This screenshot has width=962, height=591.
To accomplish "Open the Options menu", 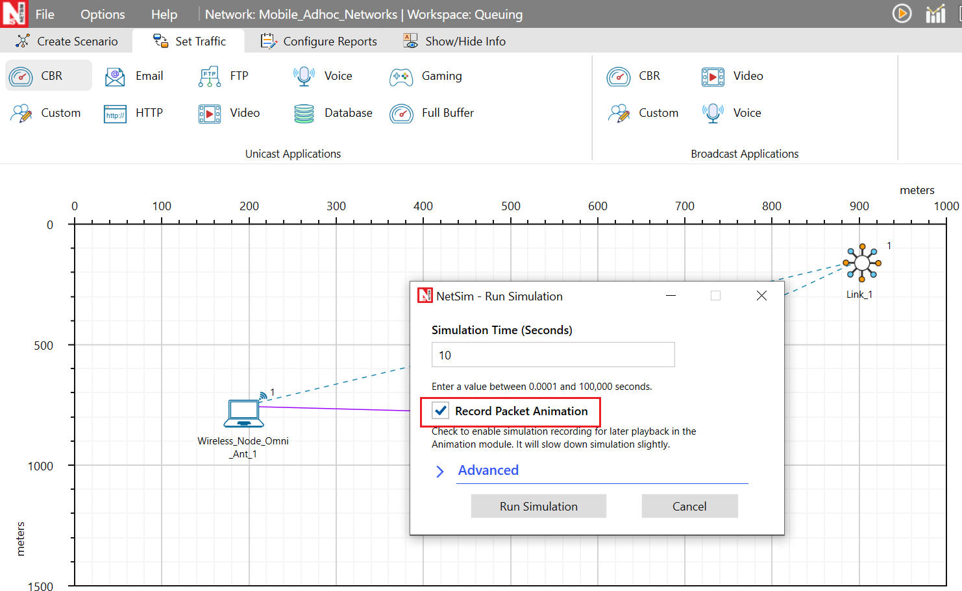I will (103, 14).
